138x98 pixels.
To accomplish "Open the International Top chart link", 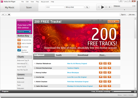I will point(23,64).
